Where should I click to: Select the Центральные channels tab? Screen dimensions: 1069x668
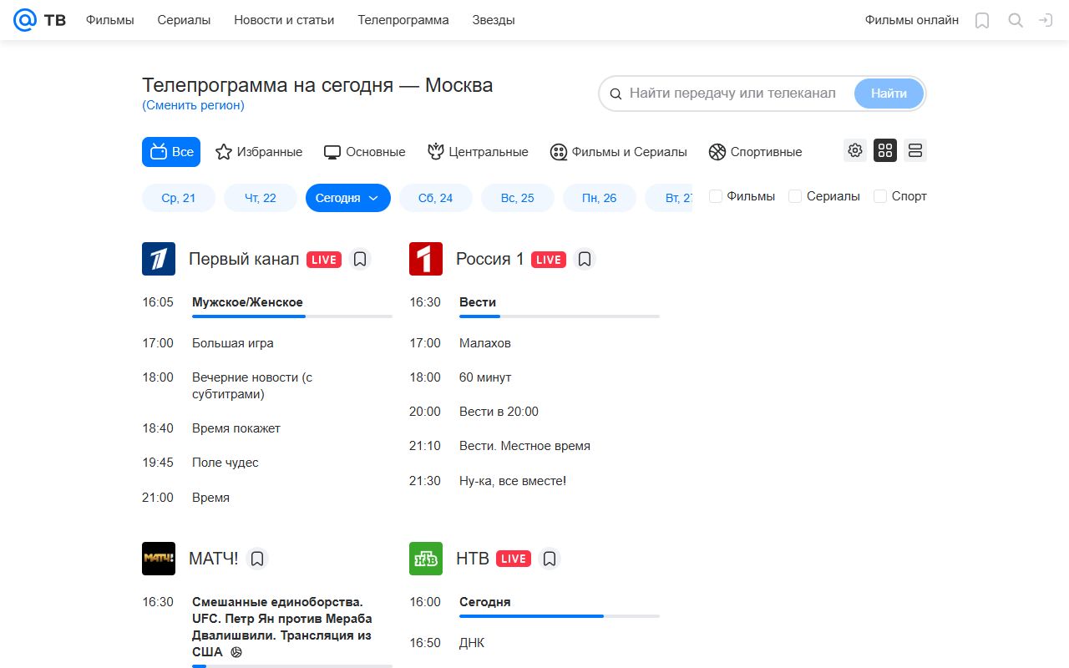click(478, 152)
